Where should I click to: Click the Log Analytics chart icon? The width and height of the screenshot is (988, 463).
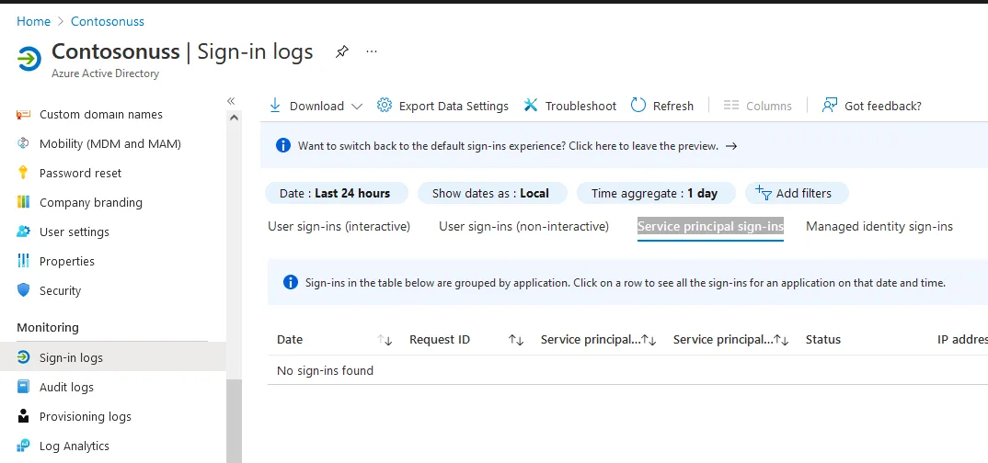click(x=23, y=446)
